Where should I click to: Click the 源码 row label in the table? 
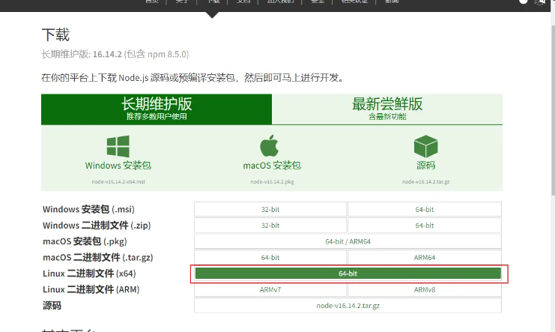(x=52, y=306)
